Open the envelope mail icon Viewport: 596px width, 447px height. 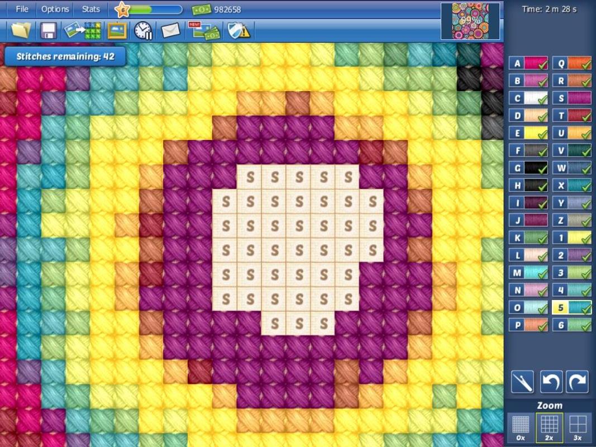pos(170,30)
